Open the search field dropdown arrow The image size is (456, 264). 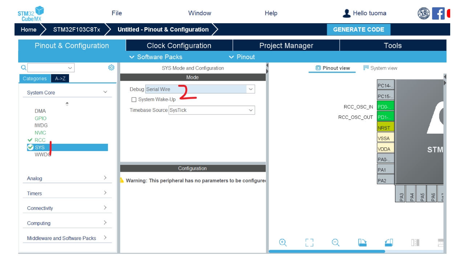[x=70, y=68]
